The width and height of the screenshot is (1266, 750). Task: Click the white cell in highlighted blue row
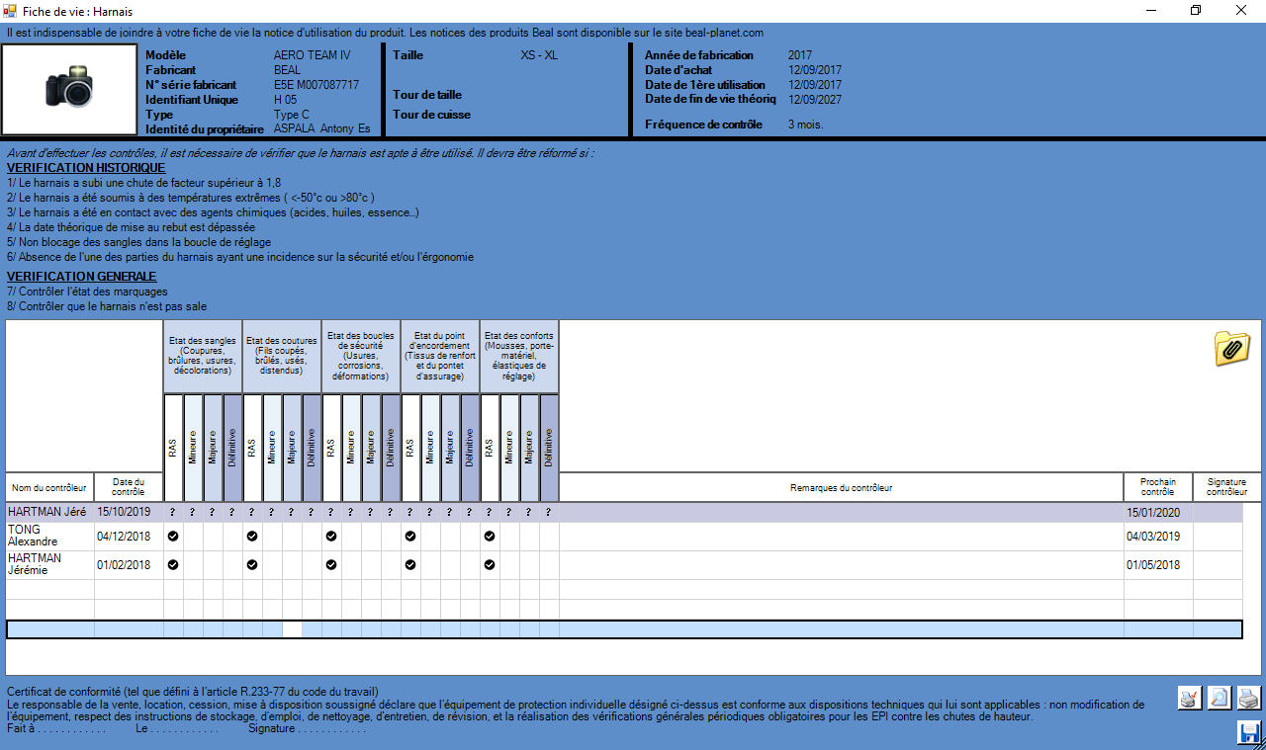point(292,629)
